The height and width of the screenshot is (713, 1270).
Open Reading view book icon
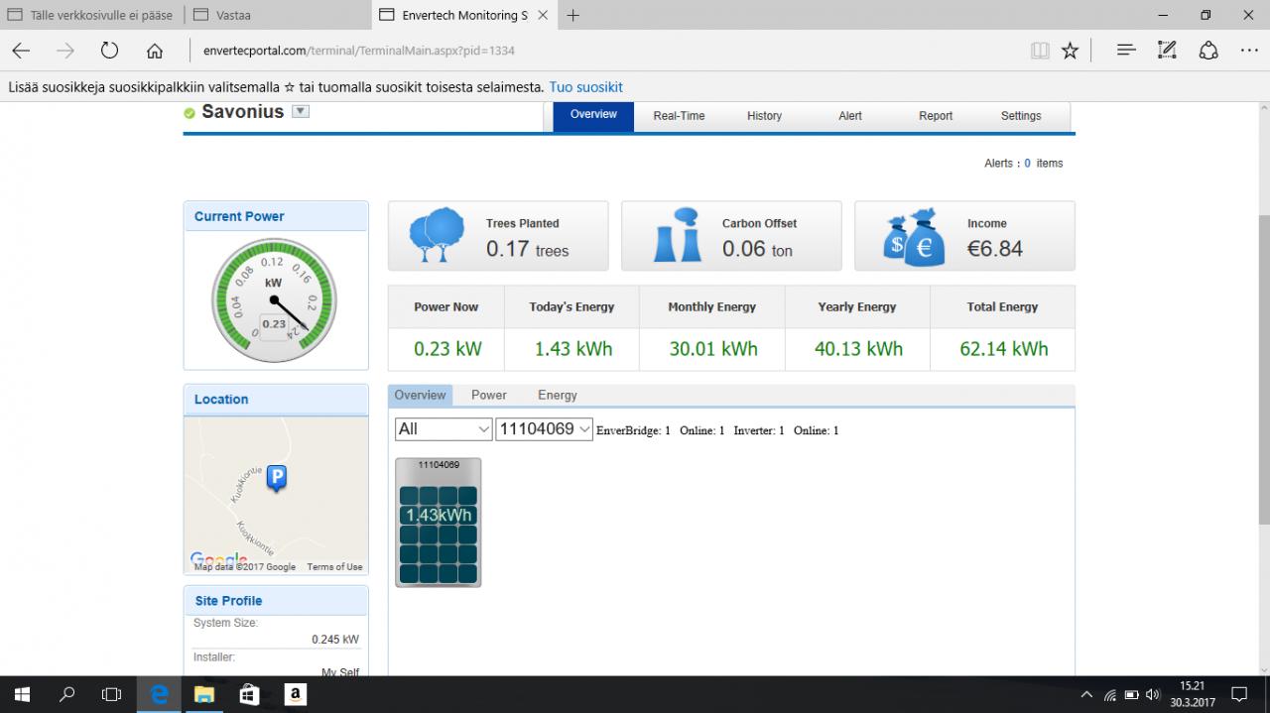point(1040,51)
